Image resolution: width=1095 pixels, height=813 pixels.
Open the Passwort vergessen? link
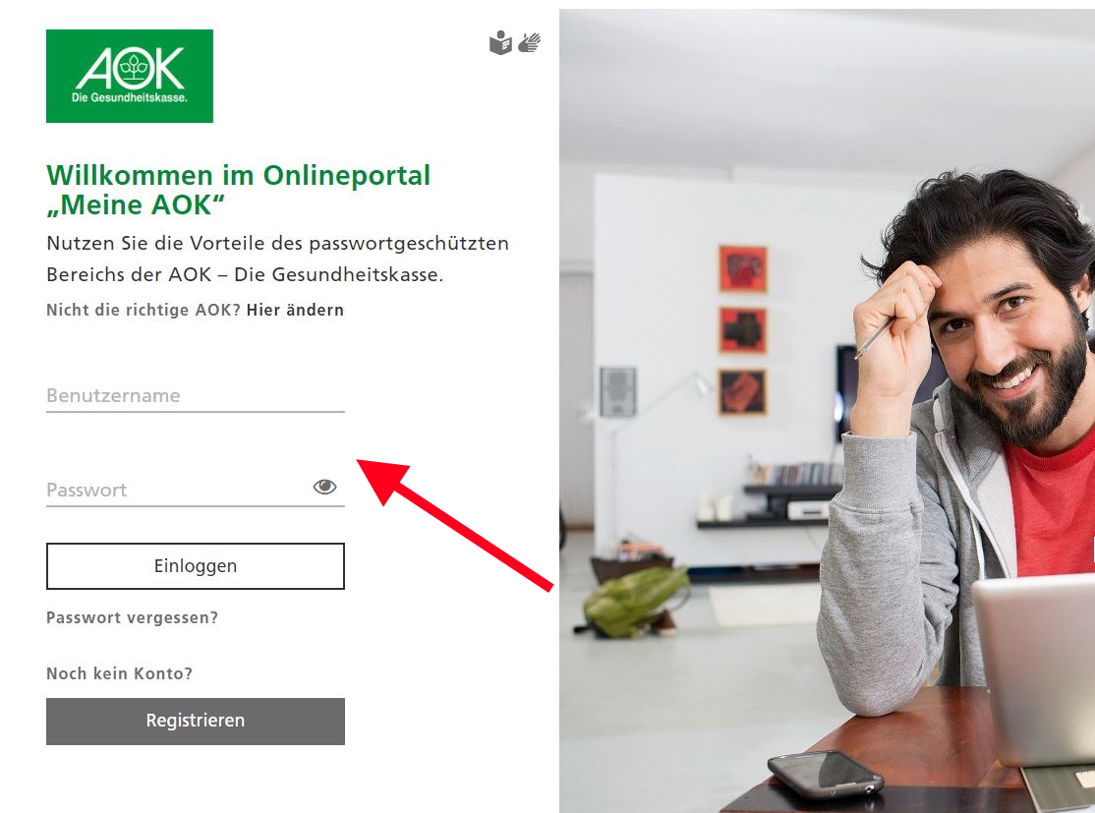[132, 617]
